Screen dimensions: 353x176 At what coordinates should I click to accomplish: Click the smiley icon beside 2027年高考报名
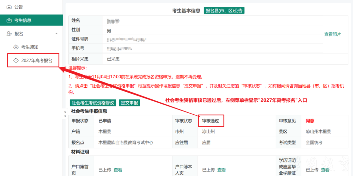(x=16, y=60)
